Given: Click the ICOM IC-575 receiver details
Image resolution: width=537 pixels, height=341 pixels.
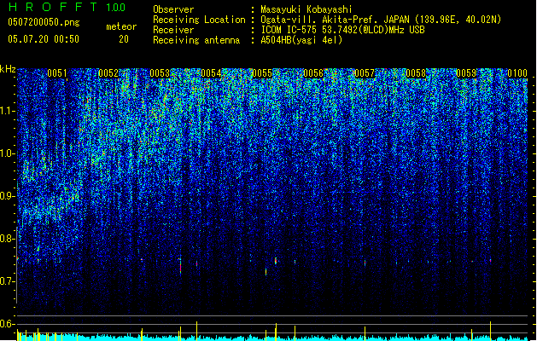Looking at the screenshot, I should [343, 30].
